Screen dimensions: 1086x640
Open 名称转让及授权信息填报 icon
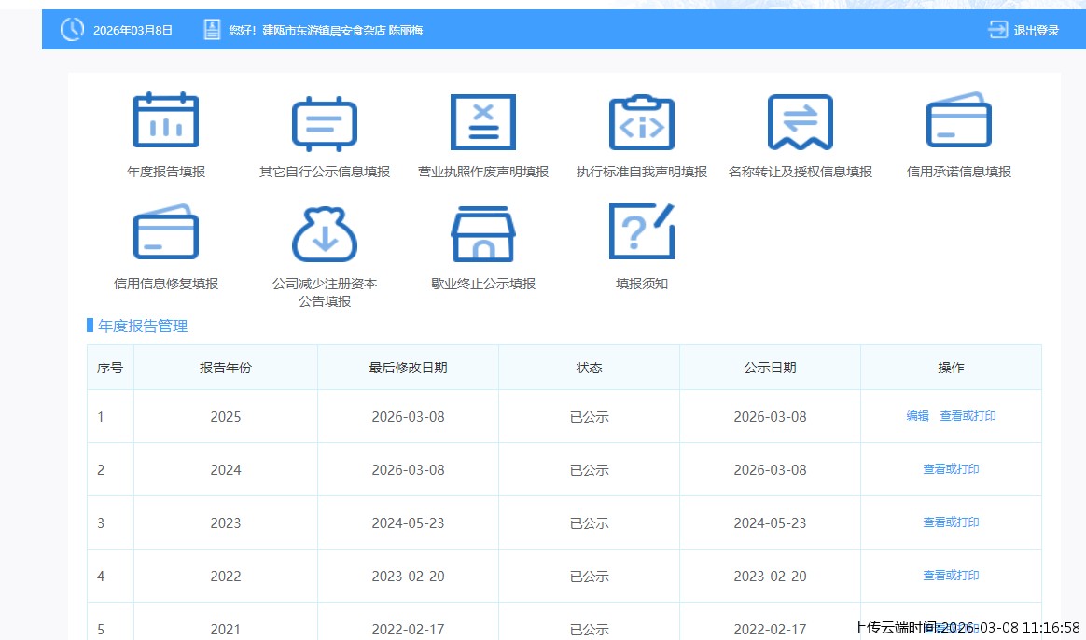tap(800, 121)
